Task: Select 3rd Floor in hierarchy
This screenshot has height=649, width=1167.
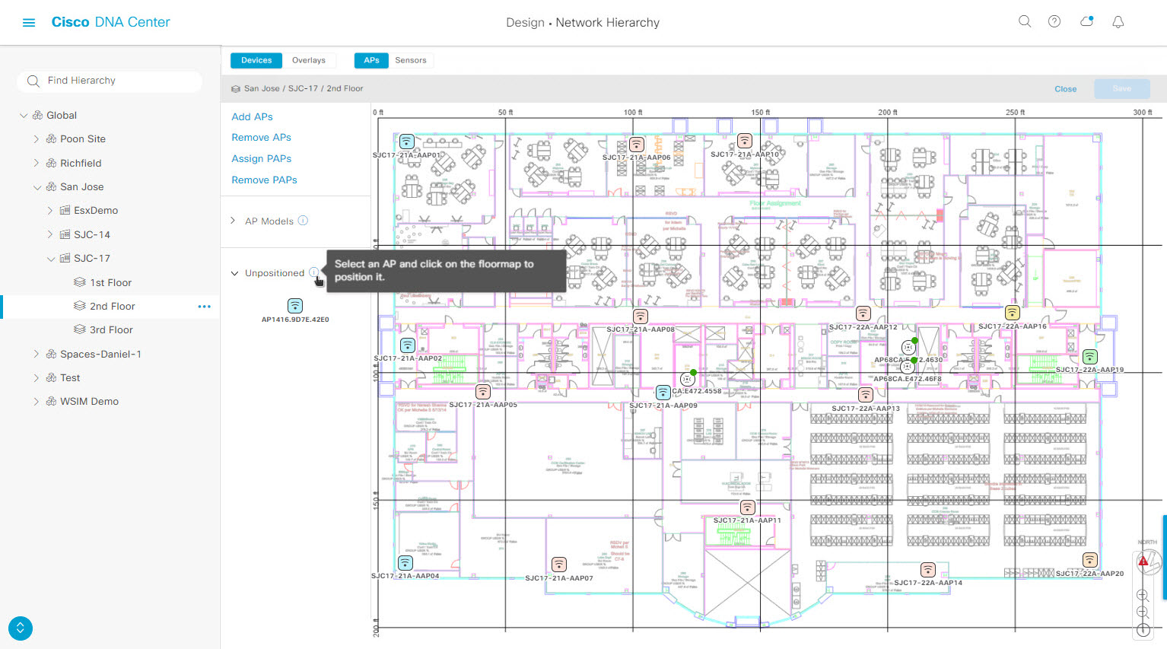Action: tap(111, 330)
